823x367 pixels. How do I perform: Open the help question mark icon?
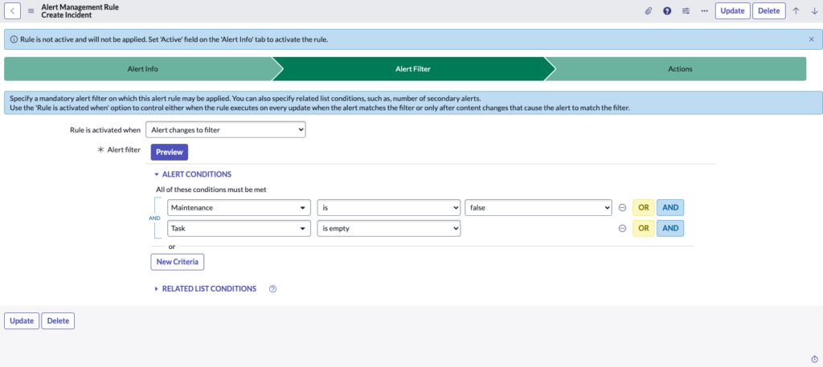667,10
